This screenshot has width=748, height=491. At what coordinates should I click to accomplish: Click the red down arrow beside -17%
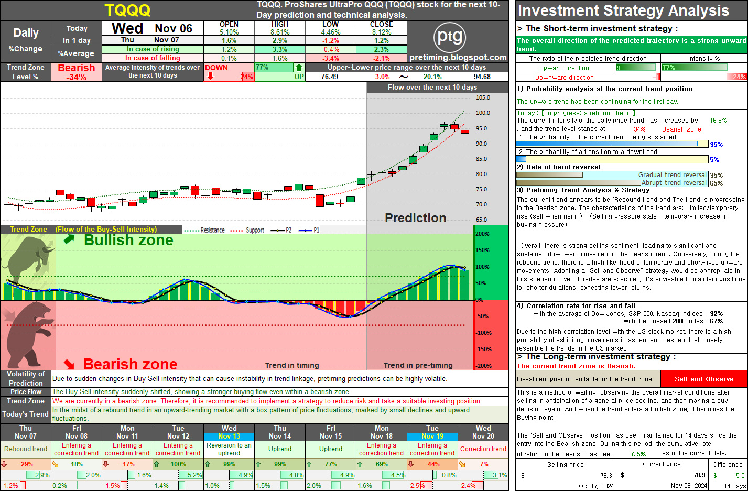[106, 464]
